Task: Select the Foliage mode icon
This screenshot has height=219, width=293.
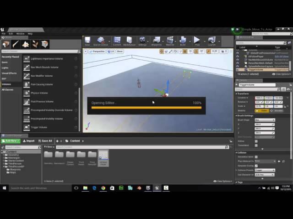Action: [35, 44]
